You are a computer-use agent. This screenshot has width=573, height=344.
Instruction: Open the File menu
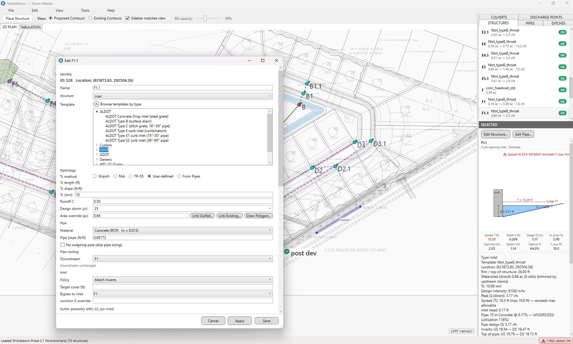click(x=11, y=10)
